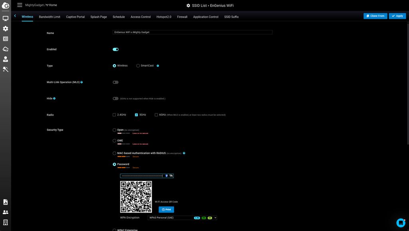Open the switch panel sidebar icon
Viewport: 409px width, 231px height.
tap(6, 39)
